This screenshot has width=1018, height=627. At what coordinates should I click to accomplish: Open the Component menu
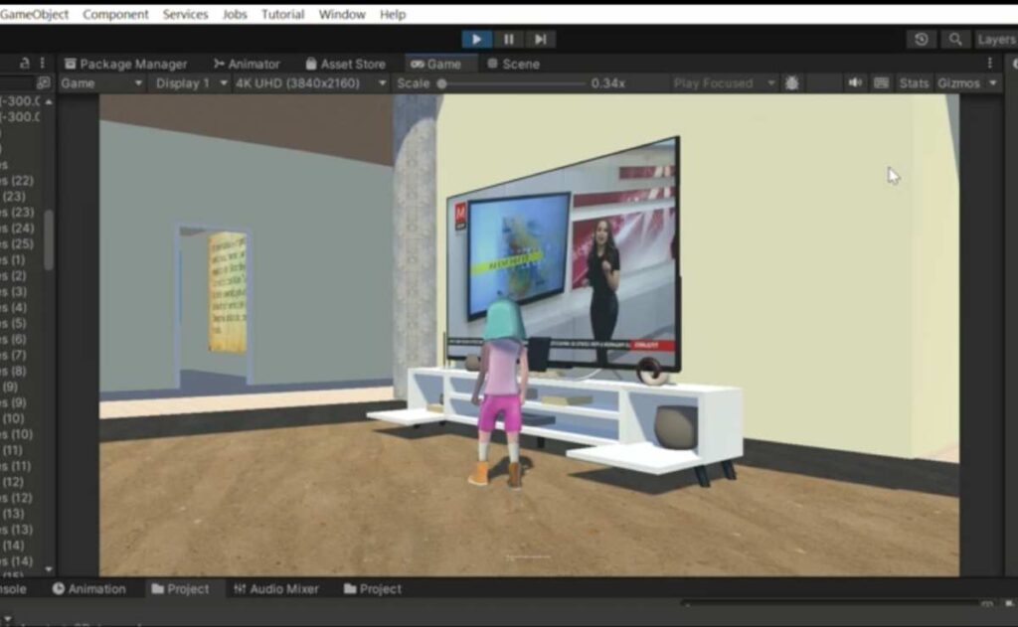(x=115, y=14)
